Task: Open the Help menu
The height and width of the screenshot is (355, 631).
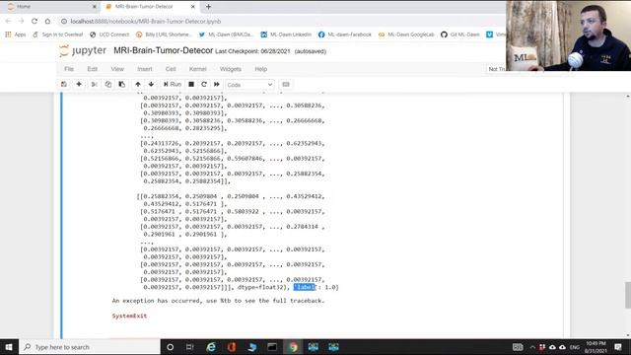Action: [260, 69]
